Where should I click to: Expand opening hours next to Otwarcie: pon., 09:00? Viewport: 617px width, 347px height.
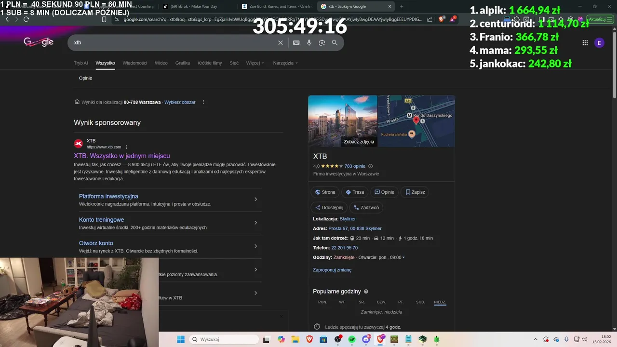pos(403,257)
